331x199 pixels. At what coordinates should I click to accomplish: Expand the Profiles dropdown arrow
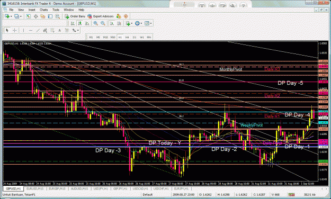pyautogui.click(x=21, y=16)
